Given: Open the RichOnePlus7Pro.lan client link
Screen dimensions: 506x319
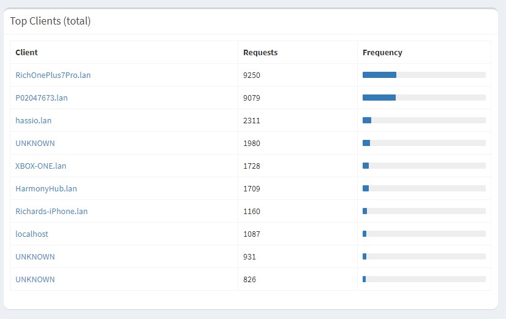Looking at the screenshot, I should pos(53,75).
